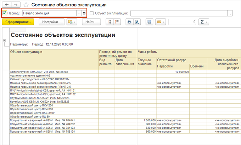Add report to favorites with star icon
The image size is (241, 145).
pos(26,5)
